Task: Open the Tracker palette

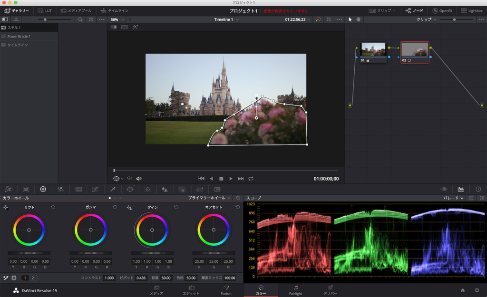Action: (147, 189)
